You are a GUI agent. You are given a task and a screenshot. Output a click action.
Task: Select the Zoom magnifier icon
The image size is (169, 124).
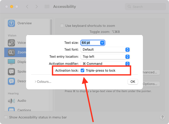pyautogui.click(x=11, y=52)
